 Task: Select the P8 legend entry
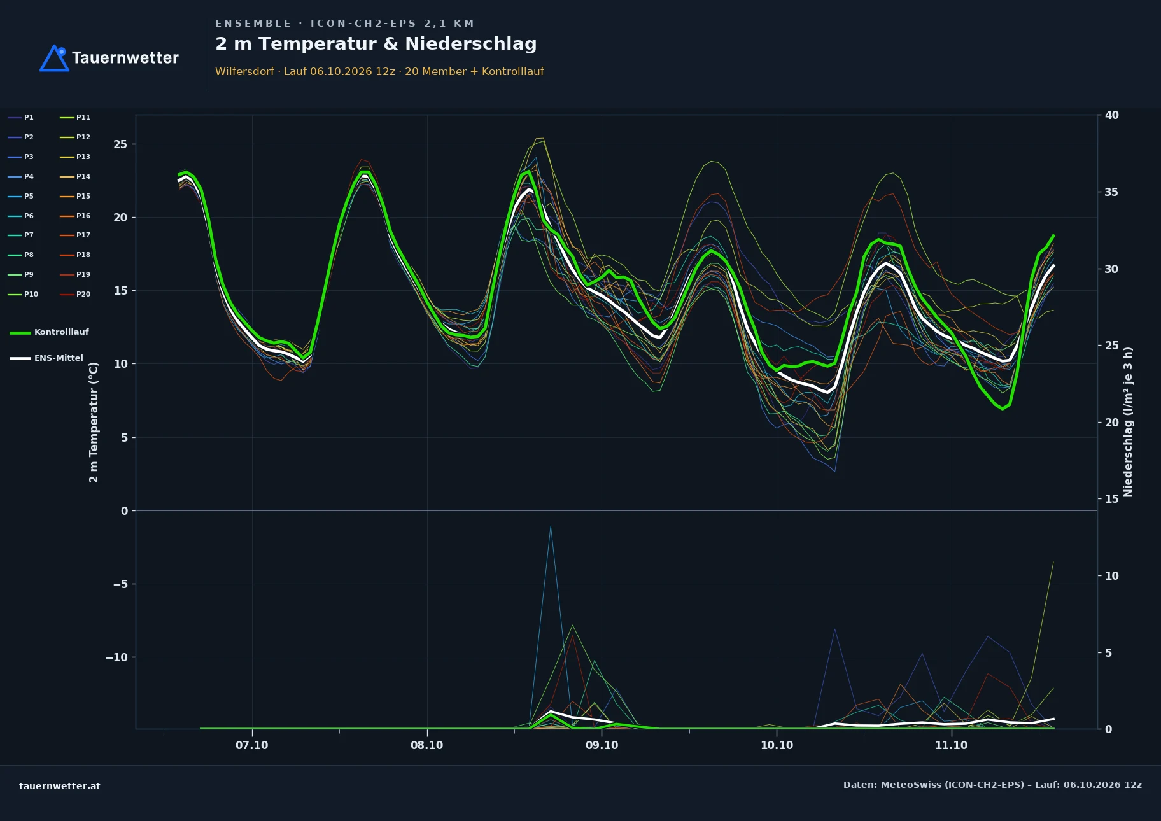tap(21, 255)
